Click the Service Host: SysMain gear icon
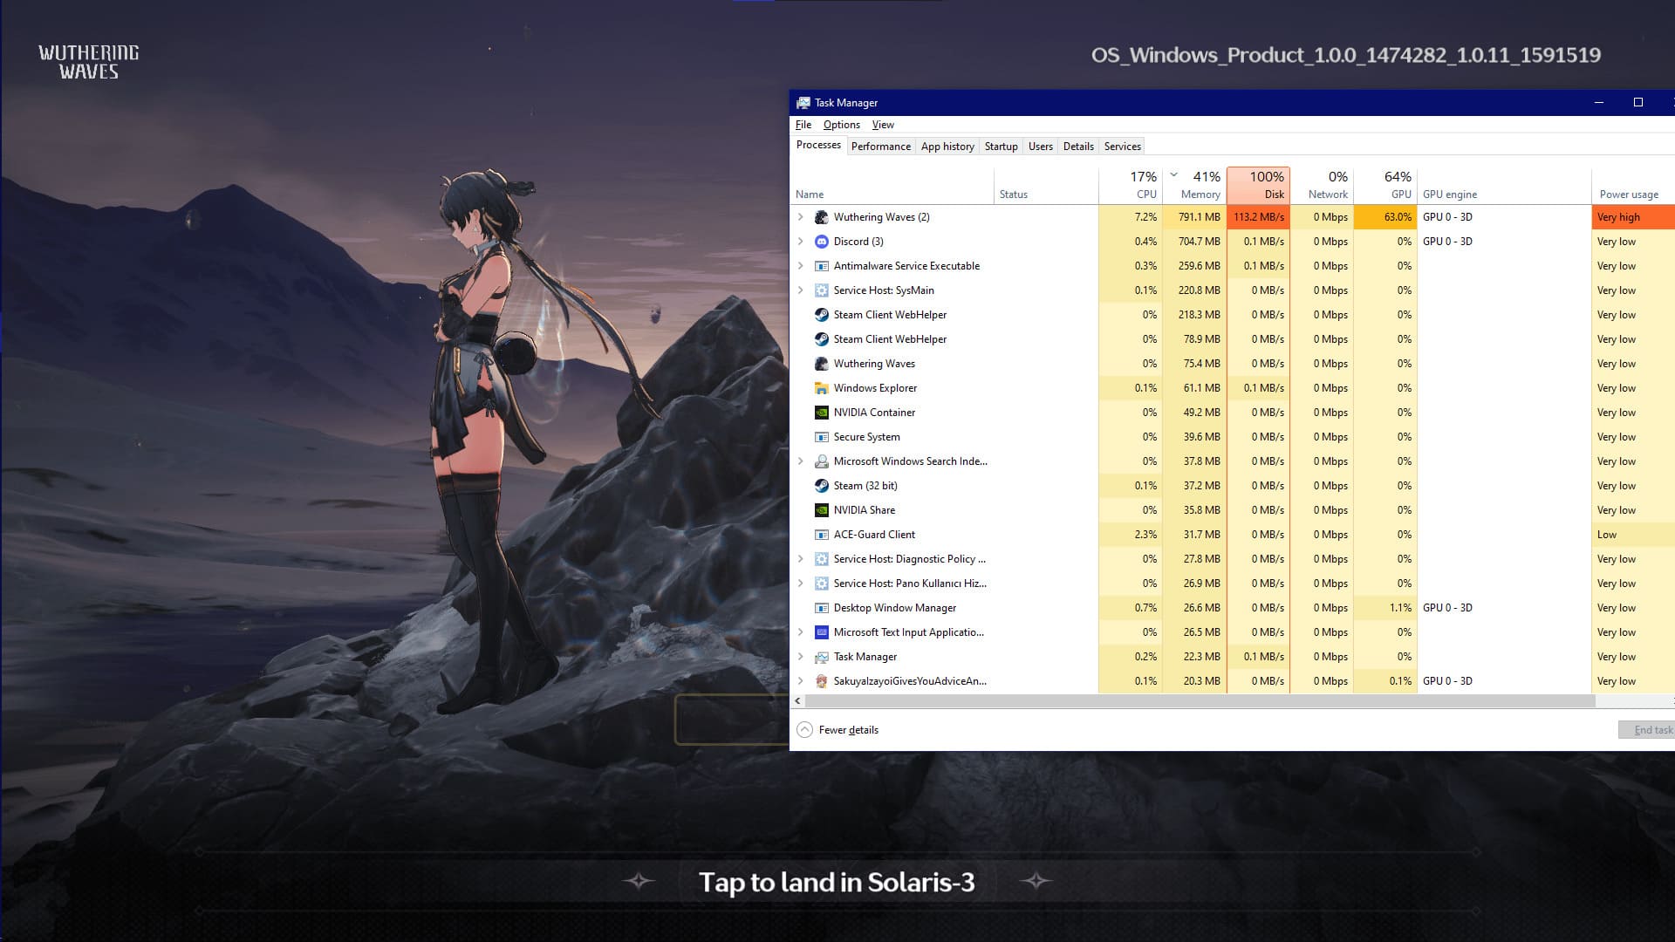1675x942 pixels. point(821,290)
